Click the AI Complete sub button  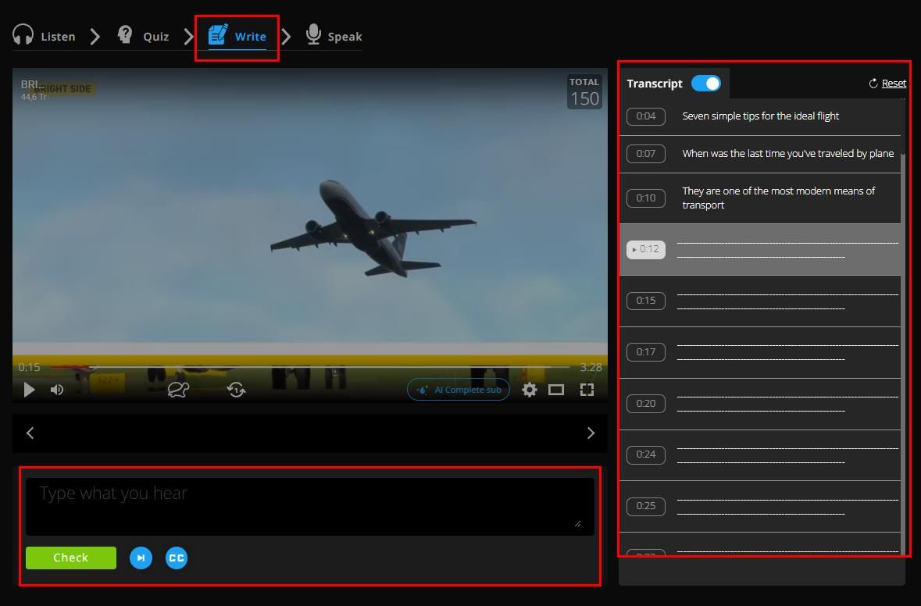click(x=459, y=390)
